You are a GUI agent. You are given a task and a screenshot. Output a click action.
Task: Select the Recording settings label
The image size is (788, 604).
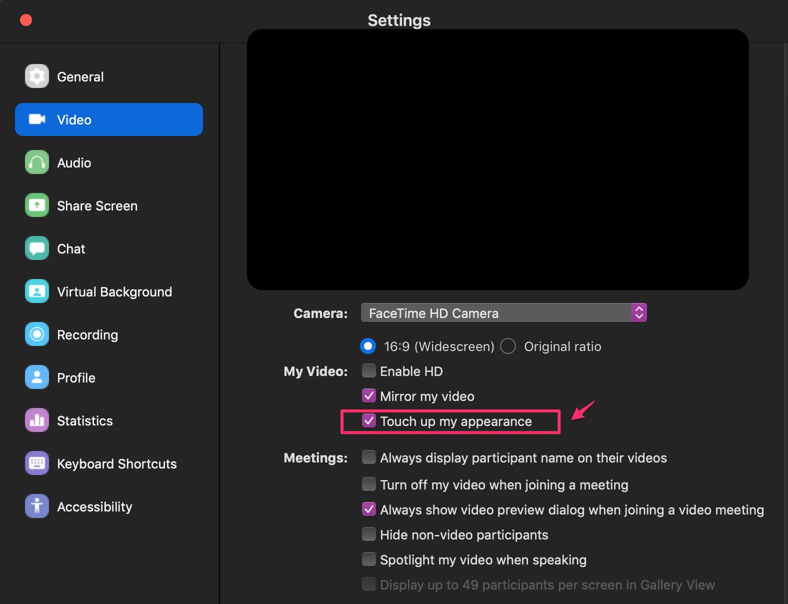(87, 335)
